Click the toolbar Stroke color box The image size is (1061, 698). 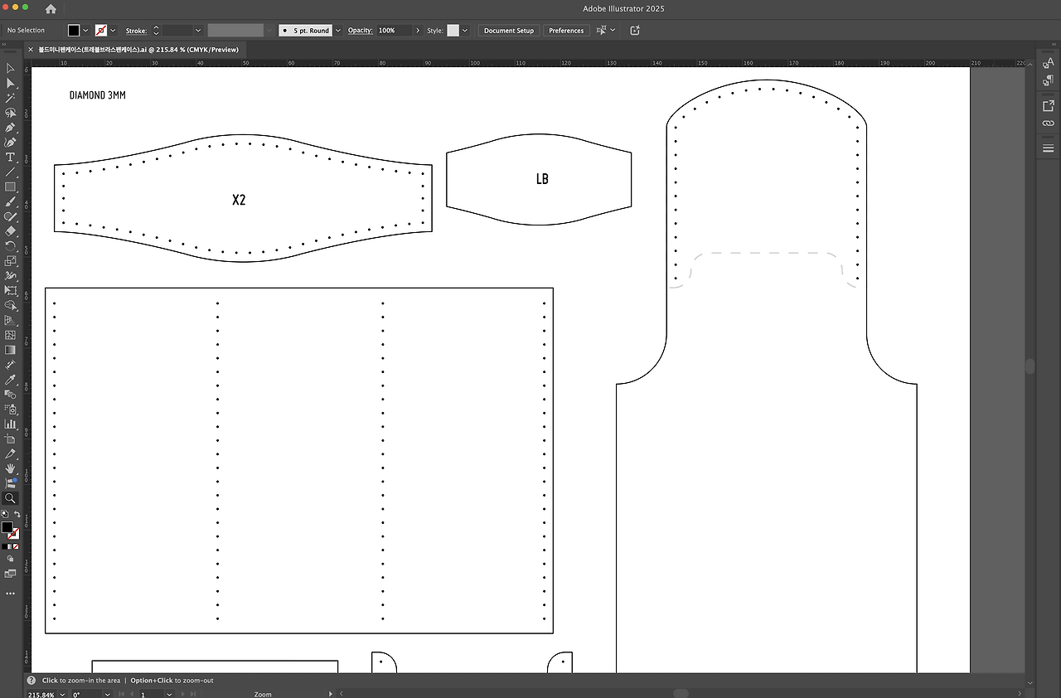(x=14, y=534)
